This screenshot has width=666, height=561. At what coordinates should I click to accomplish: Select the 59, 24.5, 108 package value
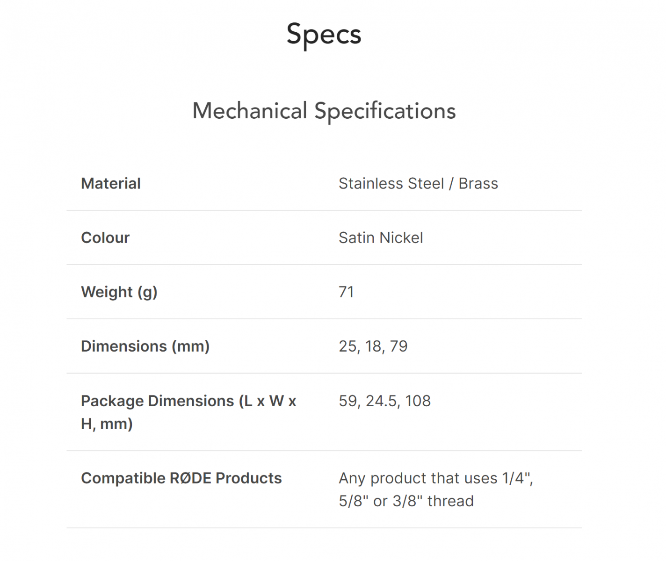[384, 401]
